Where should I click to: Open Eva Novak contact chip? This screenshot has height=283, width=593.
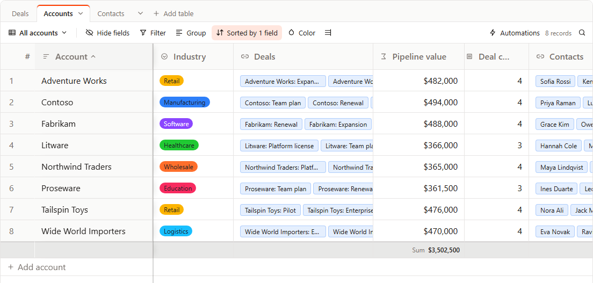click(x=555, y=232)
